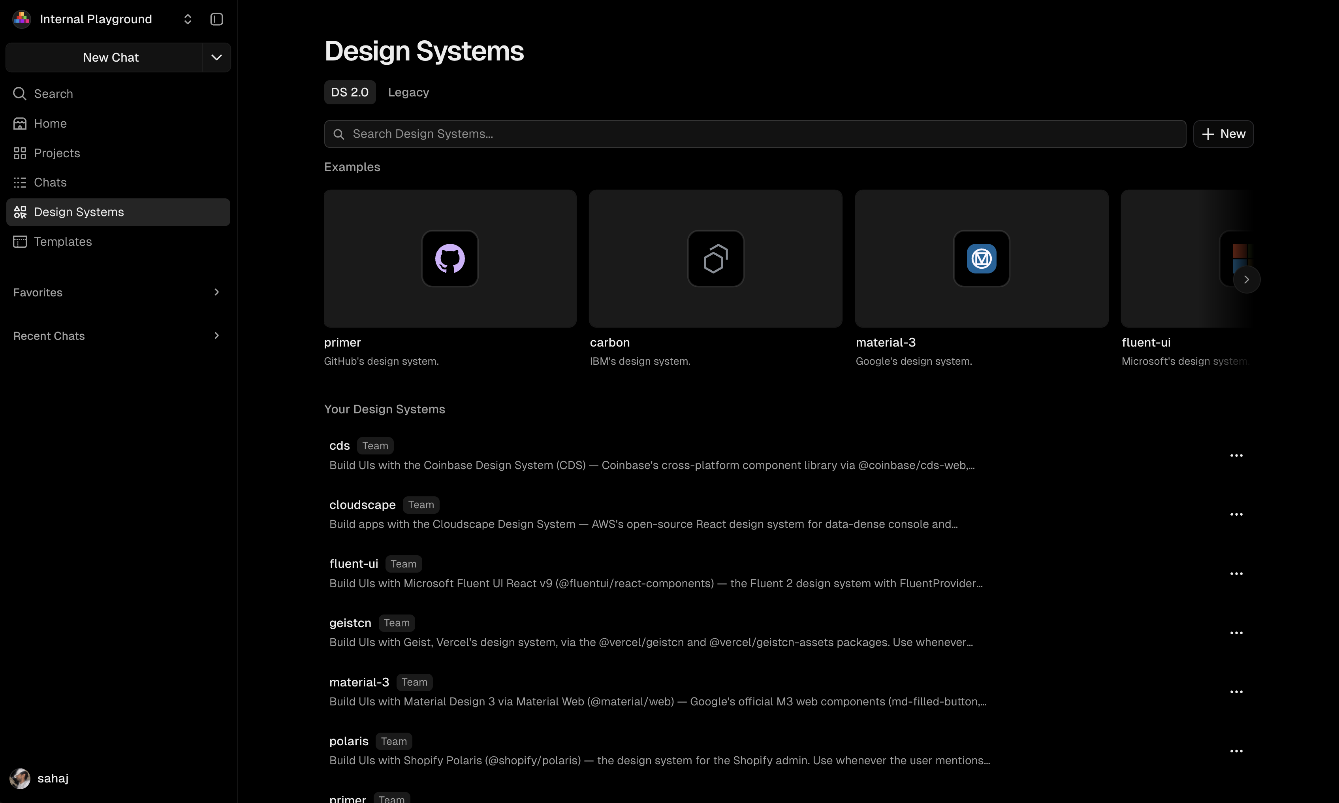Click the material-3 logo icon
Screen dimensions: 1339x803
982,259
